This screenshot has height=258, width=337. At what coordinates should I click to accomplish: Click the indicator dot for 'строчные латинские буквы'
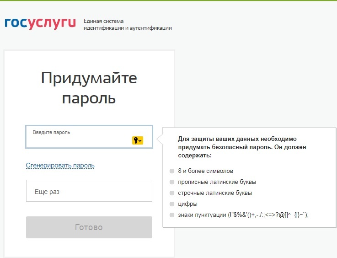click(x=172, y=193)
